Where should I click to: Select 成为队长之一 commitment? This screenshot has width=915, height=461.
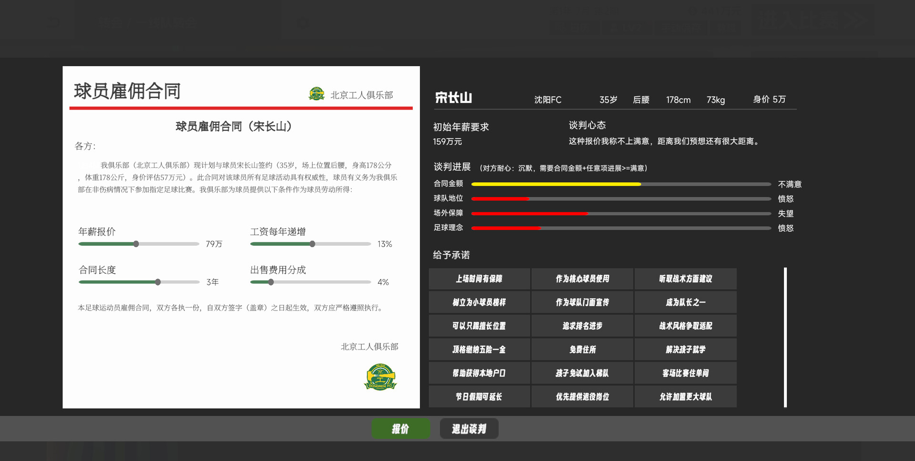685,302
